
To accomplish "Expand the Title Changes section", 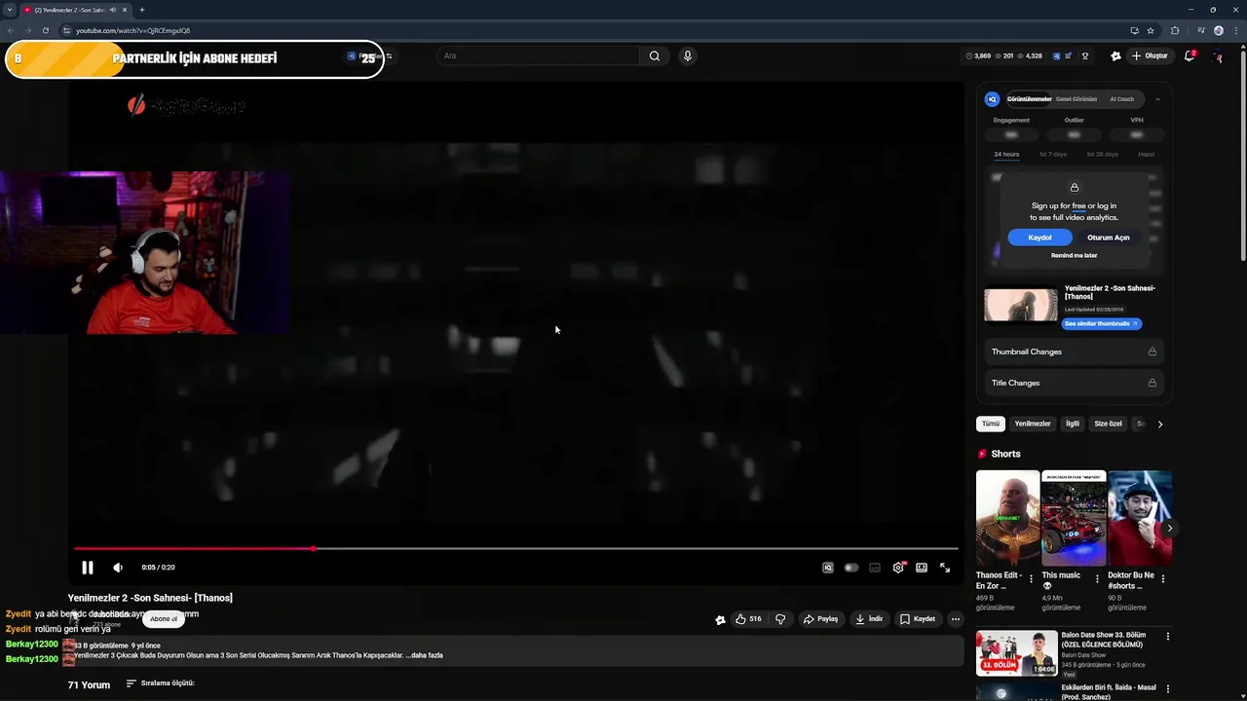I will tap(1074, 383).
